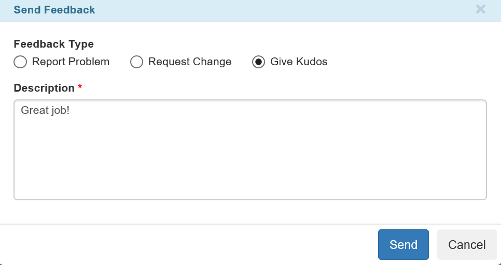Close the Send Feedback dialog
The image size is (501, 265).
(480, 9)
